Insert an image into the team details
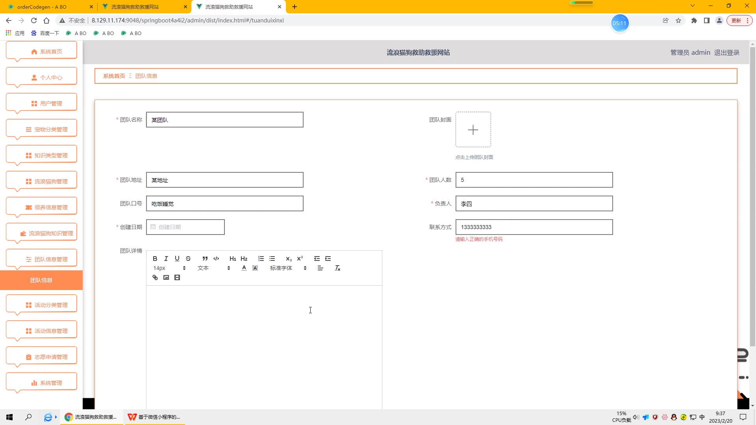The width and height of the screenshot is (756, 425). (x=166, y=277)
